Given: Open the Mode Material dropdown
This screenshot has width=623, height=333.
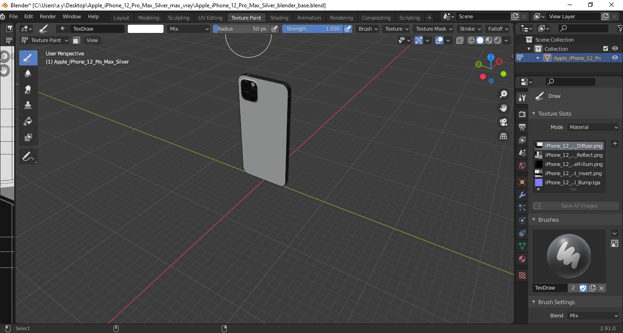Looking at the screenshot, I should (x=593, y=127).
